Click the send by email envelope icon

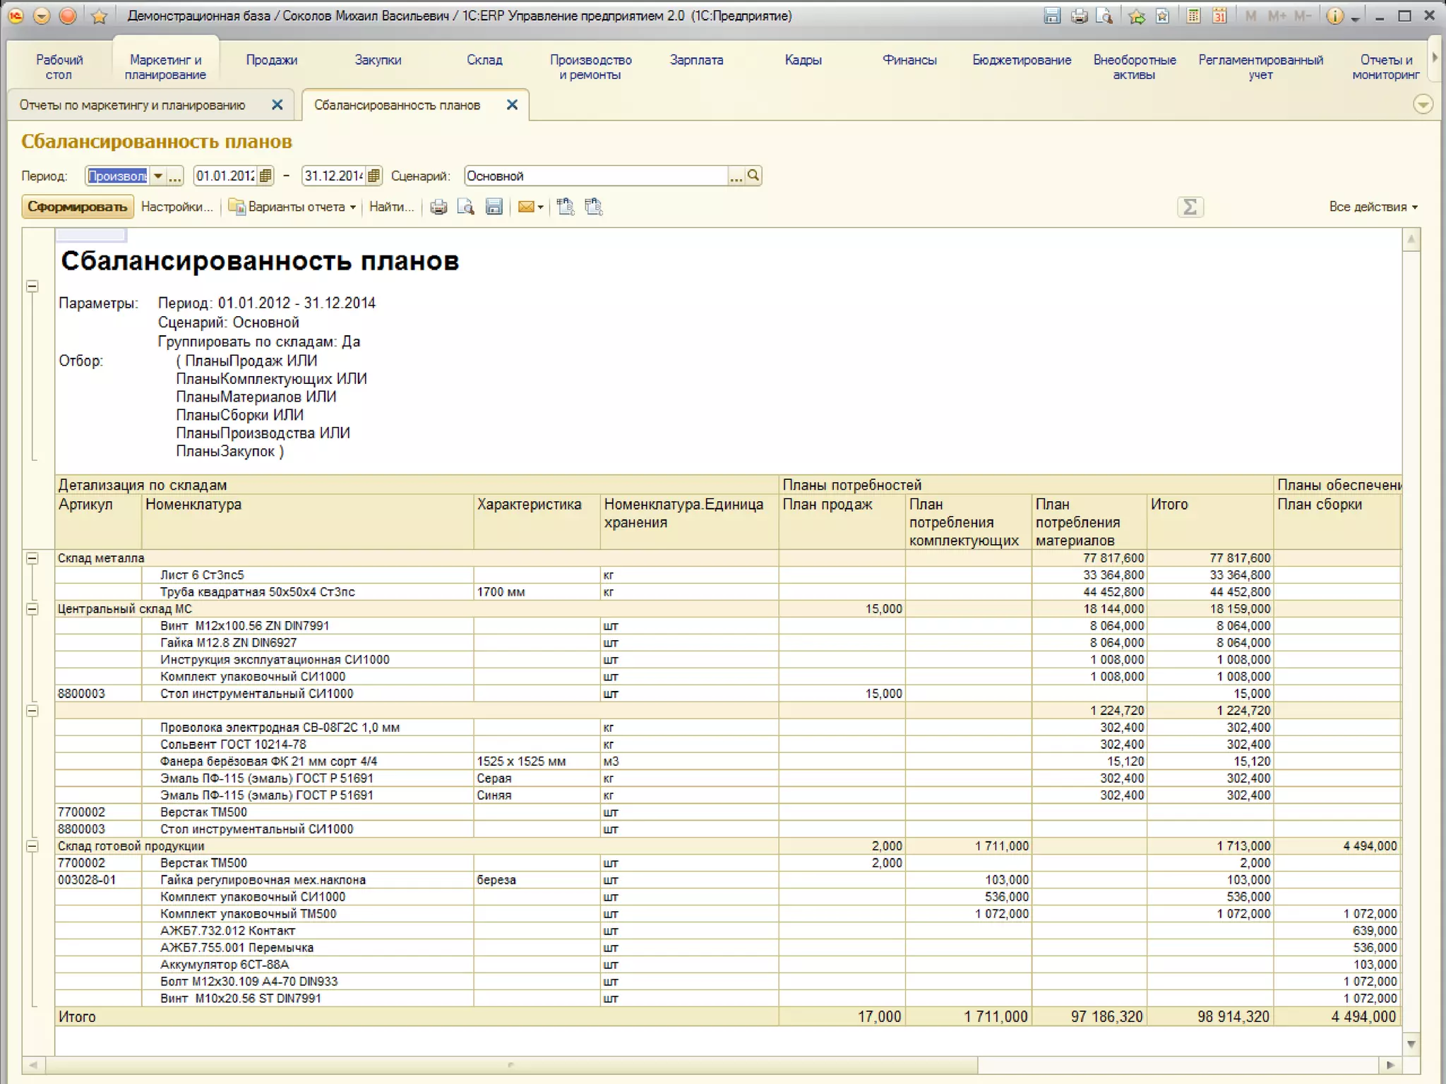click(x=526, y=207)
